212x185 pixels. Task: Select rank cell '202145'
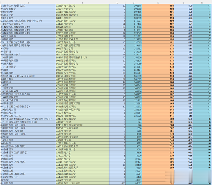click(x=133, y=6)
